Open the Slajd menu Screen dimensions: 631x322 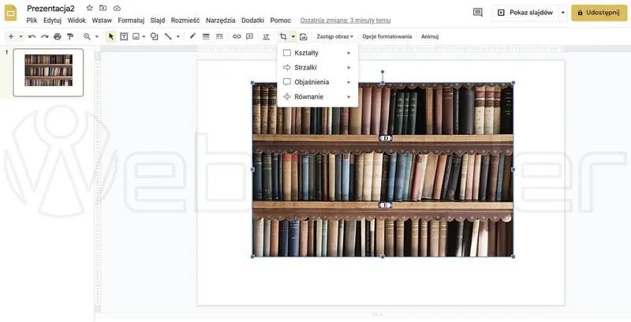157,21
